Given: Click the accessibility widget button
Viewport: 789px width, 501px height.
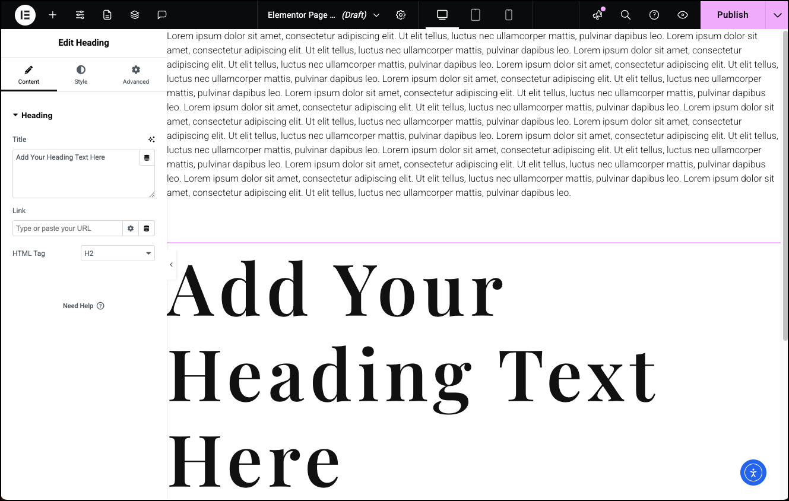Looking at the screenshot, I should [x=753, y=473].
